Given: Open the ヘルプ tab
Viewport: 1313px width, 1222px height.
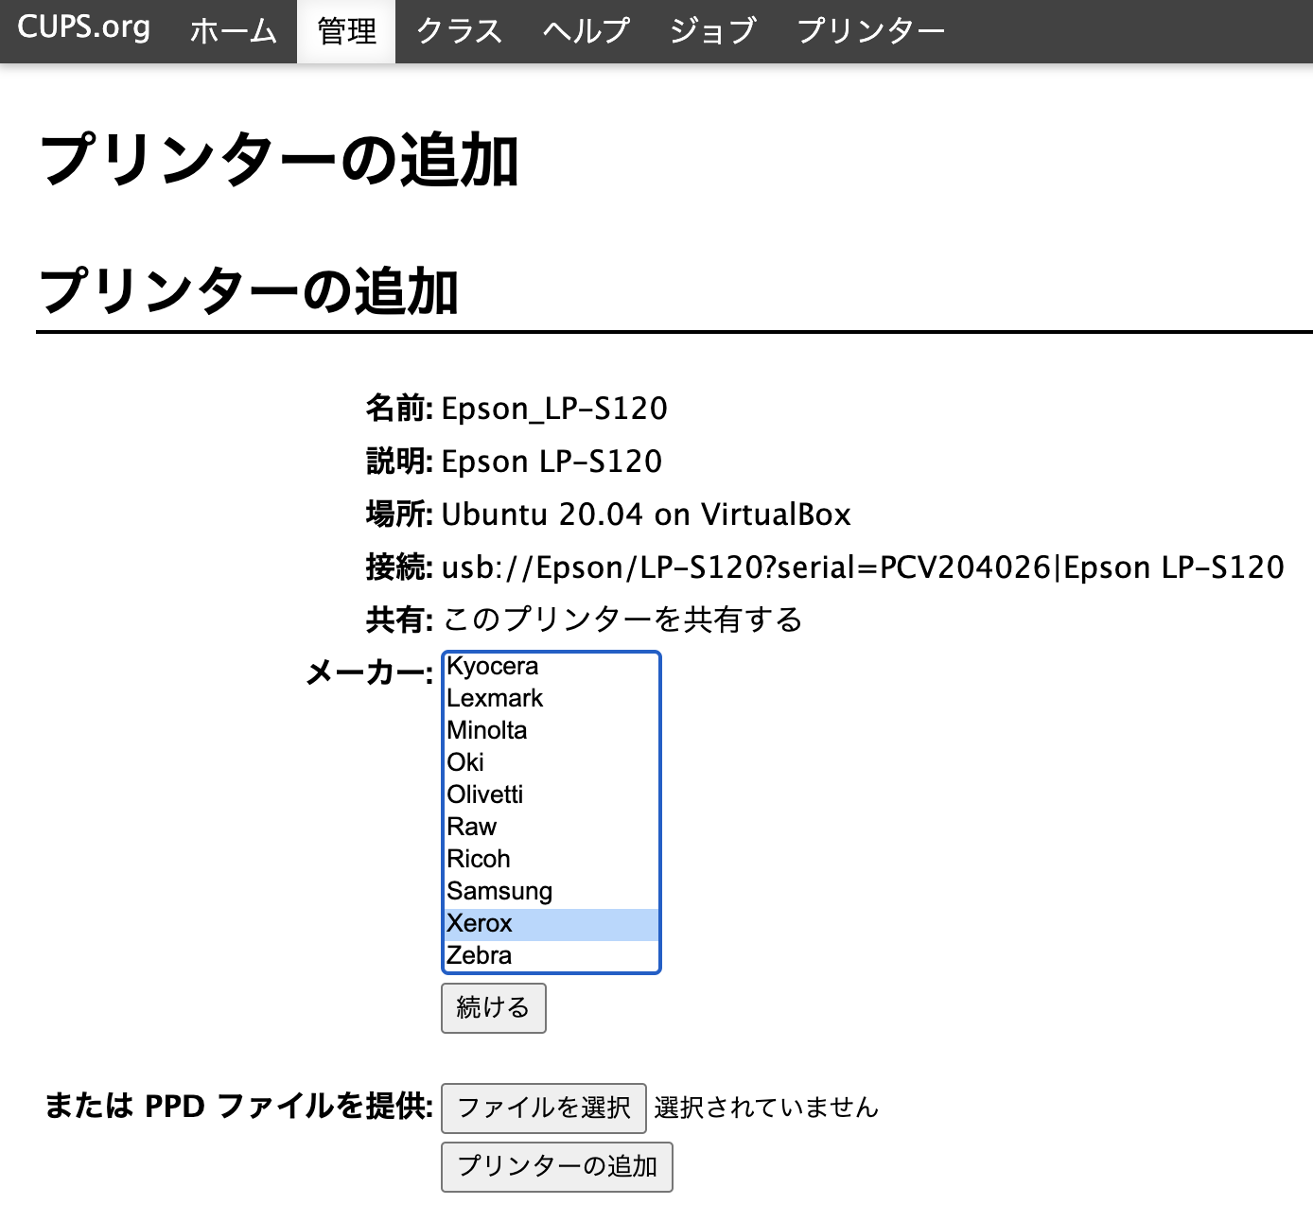Looking at the screenshot, I should [x=586, y=31].
